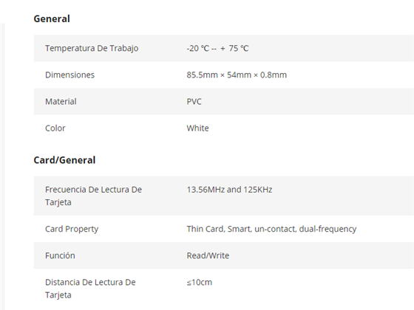
Task: Select the Frecuencia De Lectura De Tarjeta label
Action: [93, 196]
